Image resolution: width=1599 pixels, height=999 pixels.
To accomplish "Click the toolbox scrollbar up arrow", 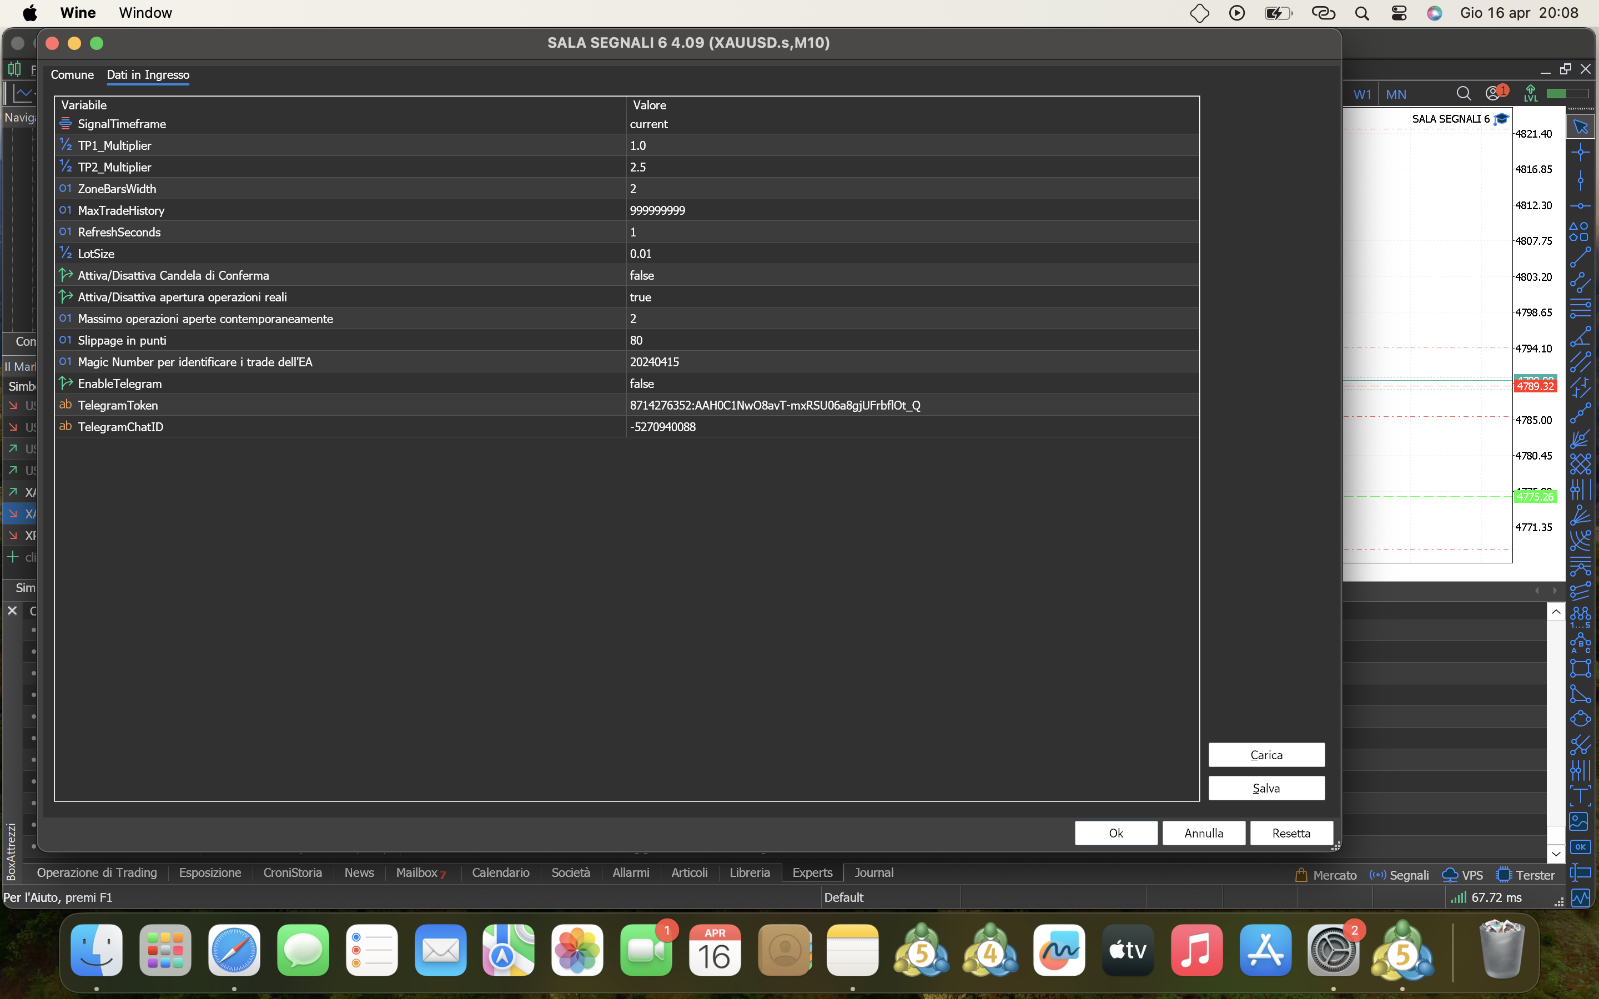I will point(1555,612).
